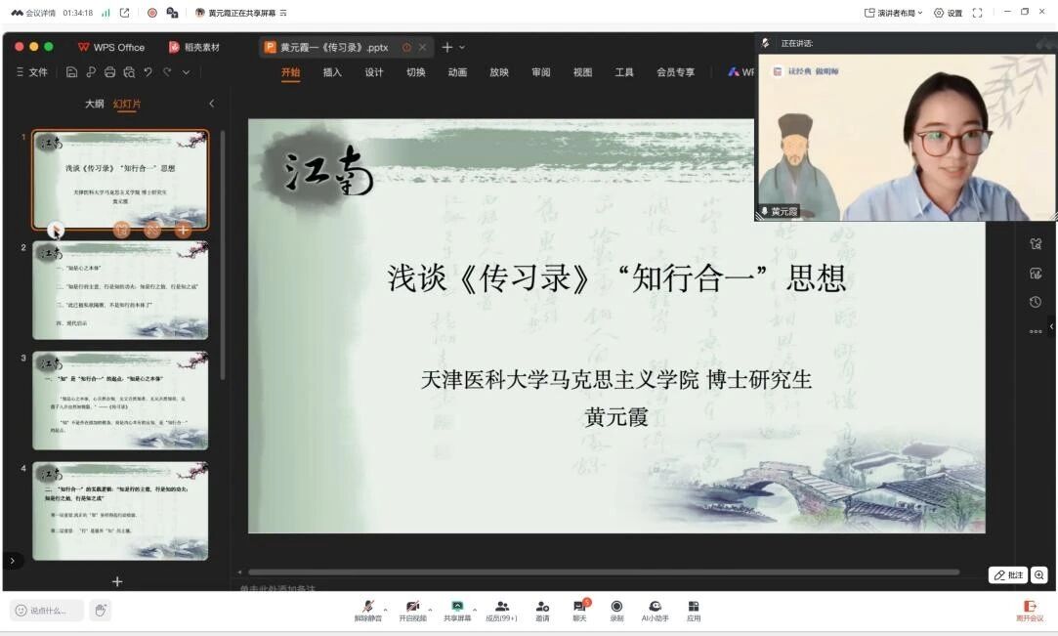This screenshot has width=1058, height=636.
Task: Expand the 演讲者布局 layout dropdown
Action: pos(893,13)
